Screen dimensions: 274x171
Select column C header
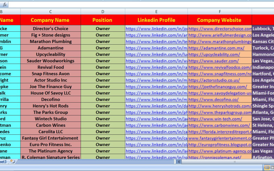click(50, 12)
